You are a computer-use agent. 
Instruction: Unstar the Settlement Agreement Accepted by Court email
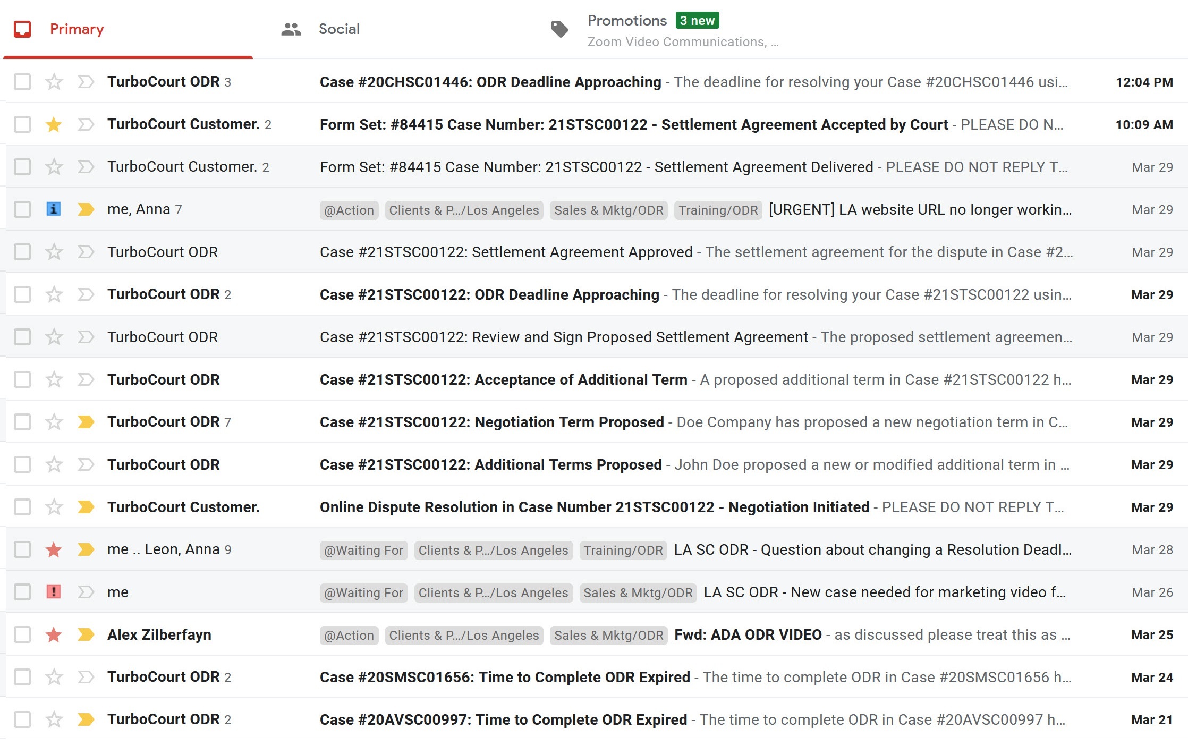pos(54,124)
